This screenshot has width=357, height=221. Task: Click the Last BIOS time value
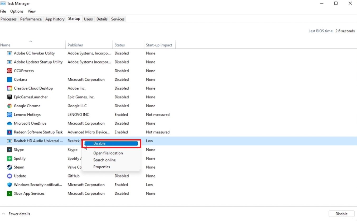(x=345, y=31)
